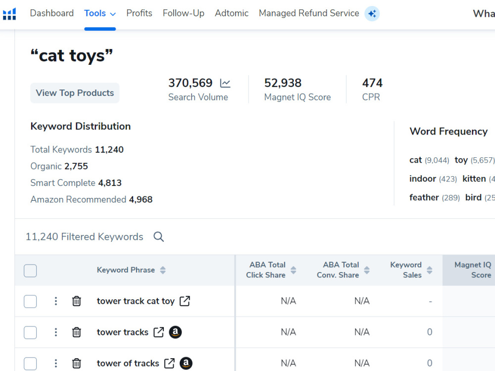
Task: Delete the 'tower of tracks' keyword row
Action: (76, 363)
